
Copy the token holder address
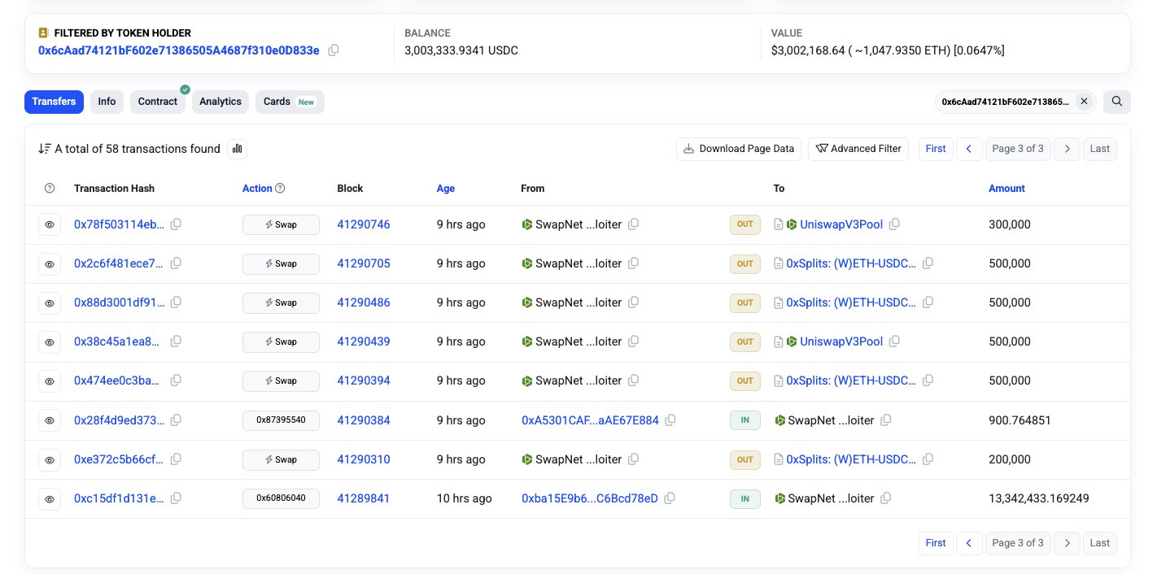click(334, 50)
